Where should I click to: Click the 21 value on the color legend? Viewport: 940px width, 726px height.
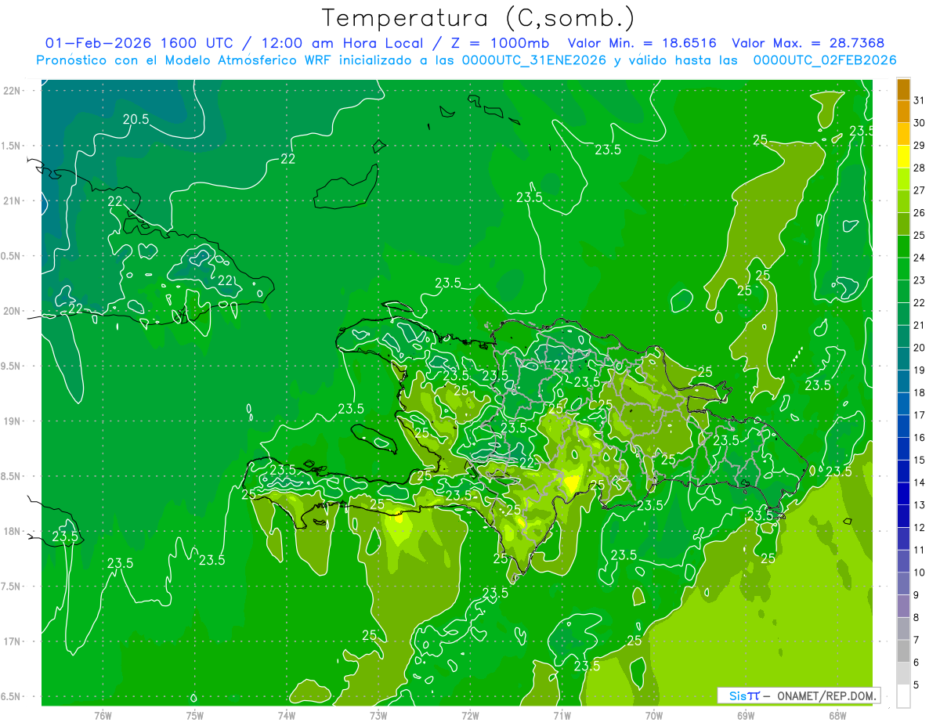(x=920, y=325)
